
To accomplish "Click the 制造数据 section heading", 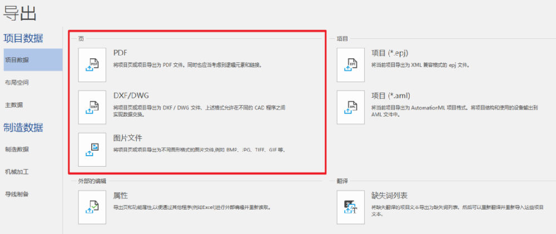I will (23, 127).
